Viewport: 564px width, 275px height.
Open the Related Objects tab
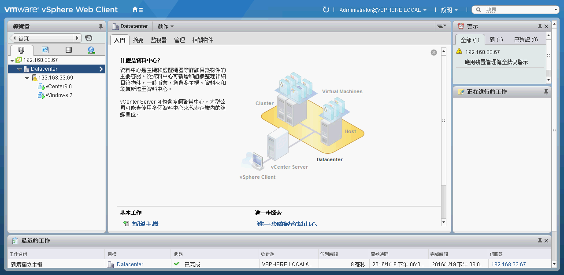click(x=203, y=40)
